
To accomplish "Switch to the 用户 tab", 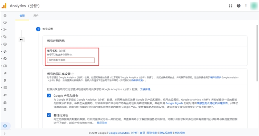I will click(36, 15).
